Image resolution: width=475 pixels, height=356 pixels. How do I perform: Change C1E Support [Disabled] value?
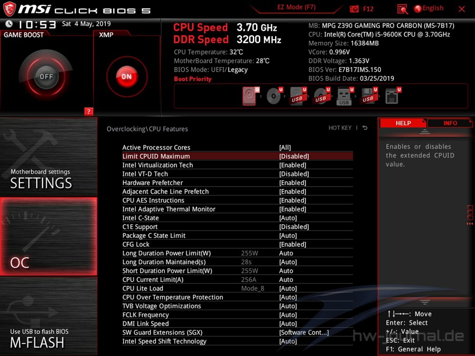(x=294, y=227)
